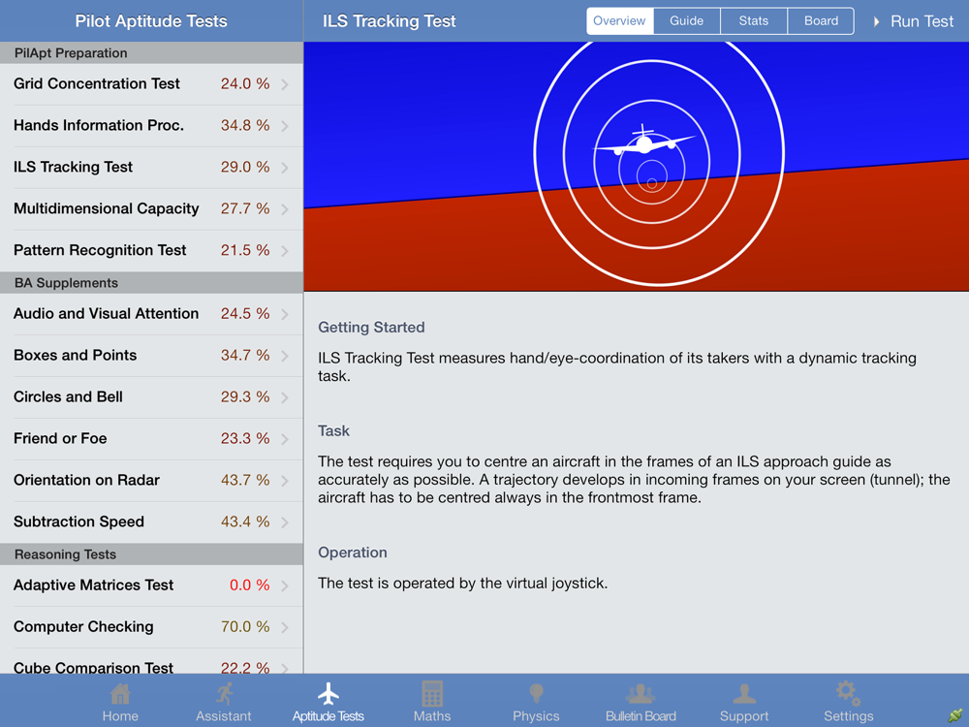Select the Board segment
This screenshot has width=969, height=727.
point(822,21)
